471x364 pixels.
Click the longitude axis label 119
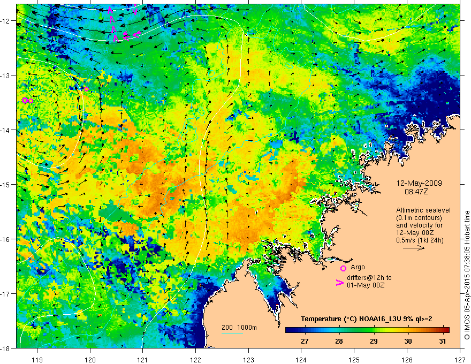tap(37, 360)
